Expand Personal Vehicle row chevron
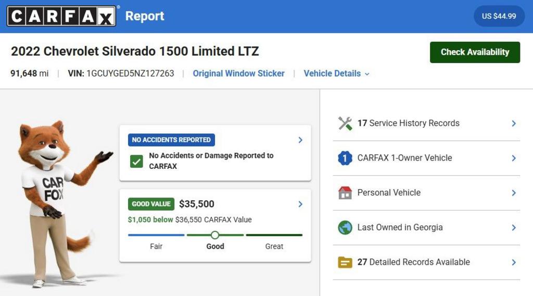Image resolution: width=533 pixels, height=296 pixels. click(x=514, y=193)
